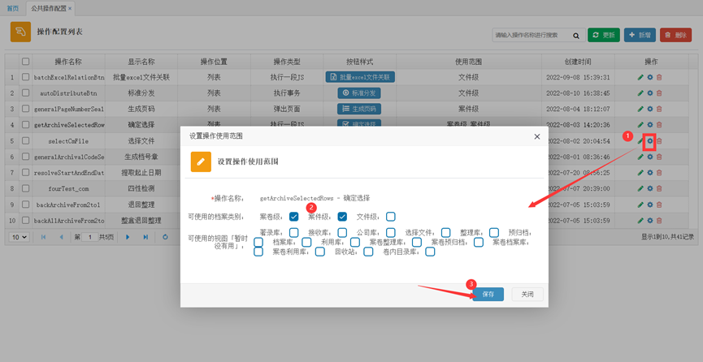The image size is (703, 362).
Task: Go to previous page of the list
Action: (61, 237)
